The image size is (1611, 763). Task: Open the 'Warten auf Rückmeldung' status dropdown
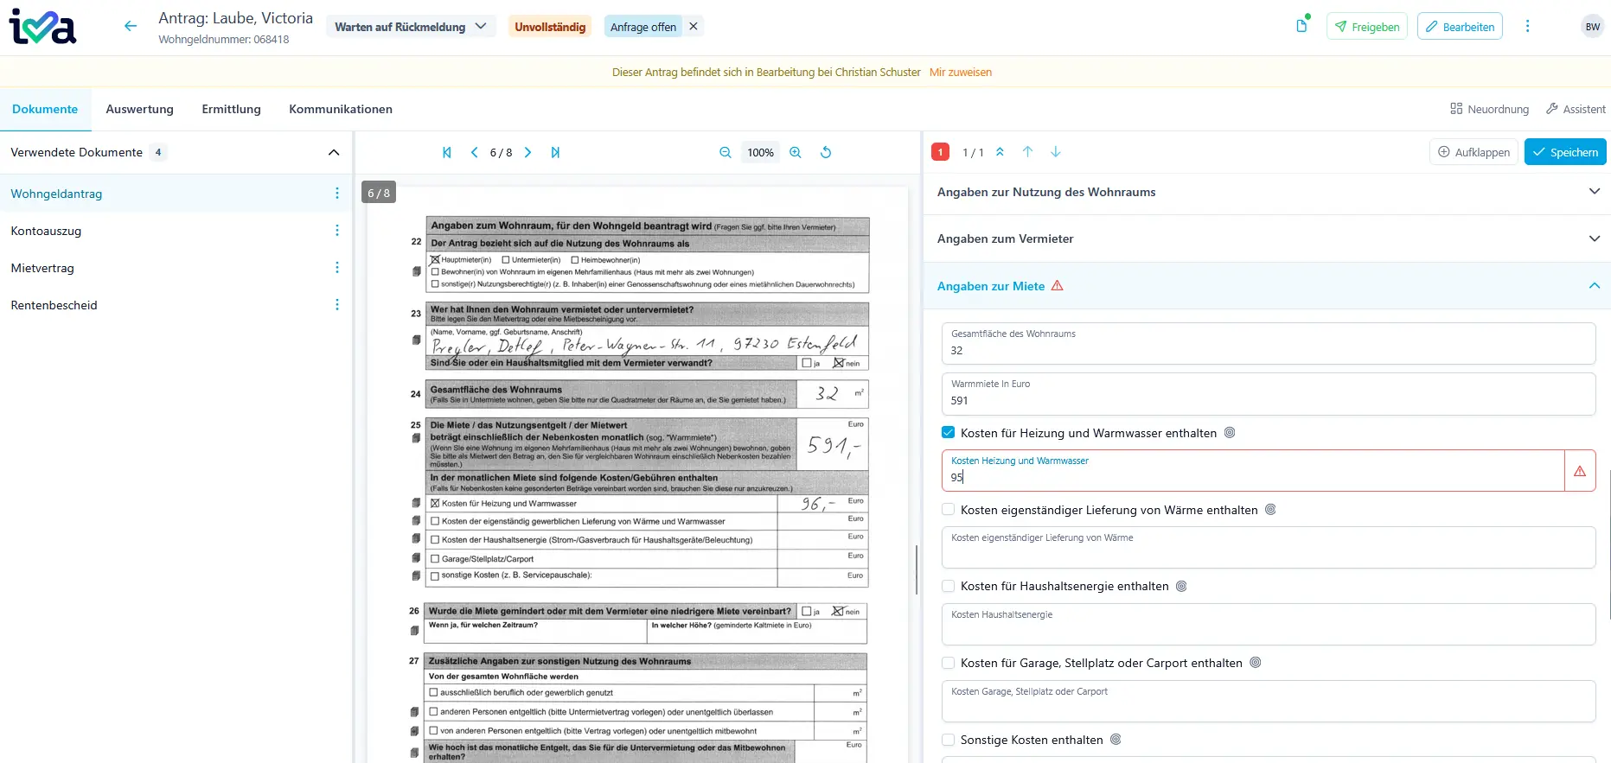click(411, 27)
